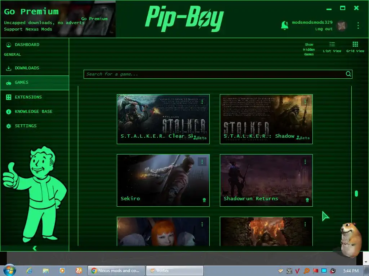The image size is (369, 276).
Task: Click the red V tray icon
Action: pyautogui.click(x=297, y=271)
